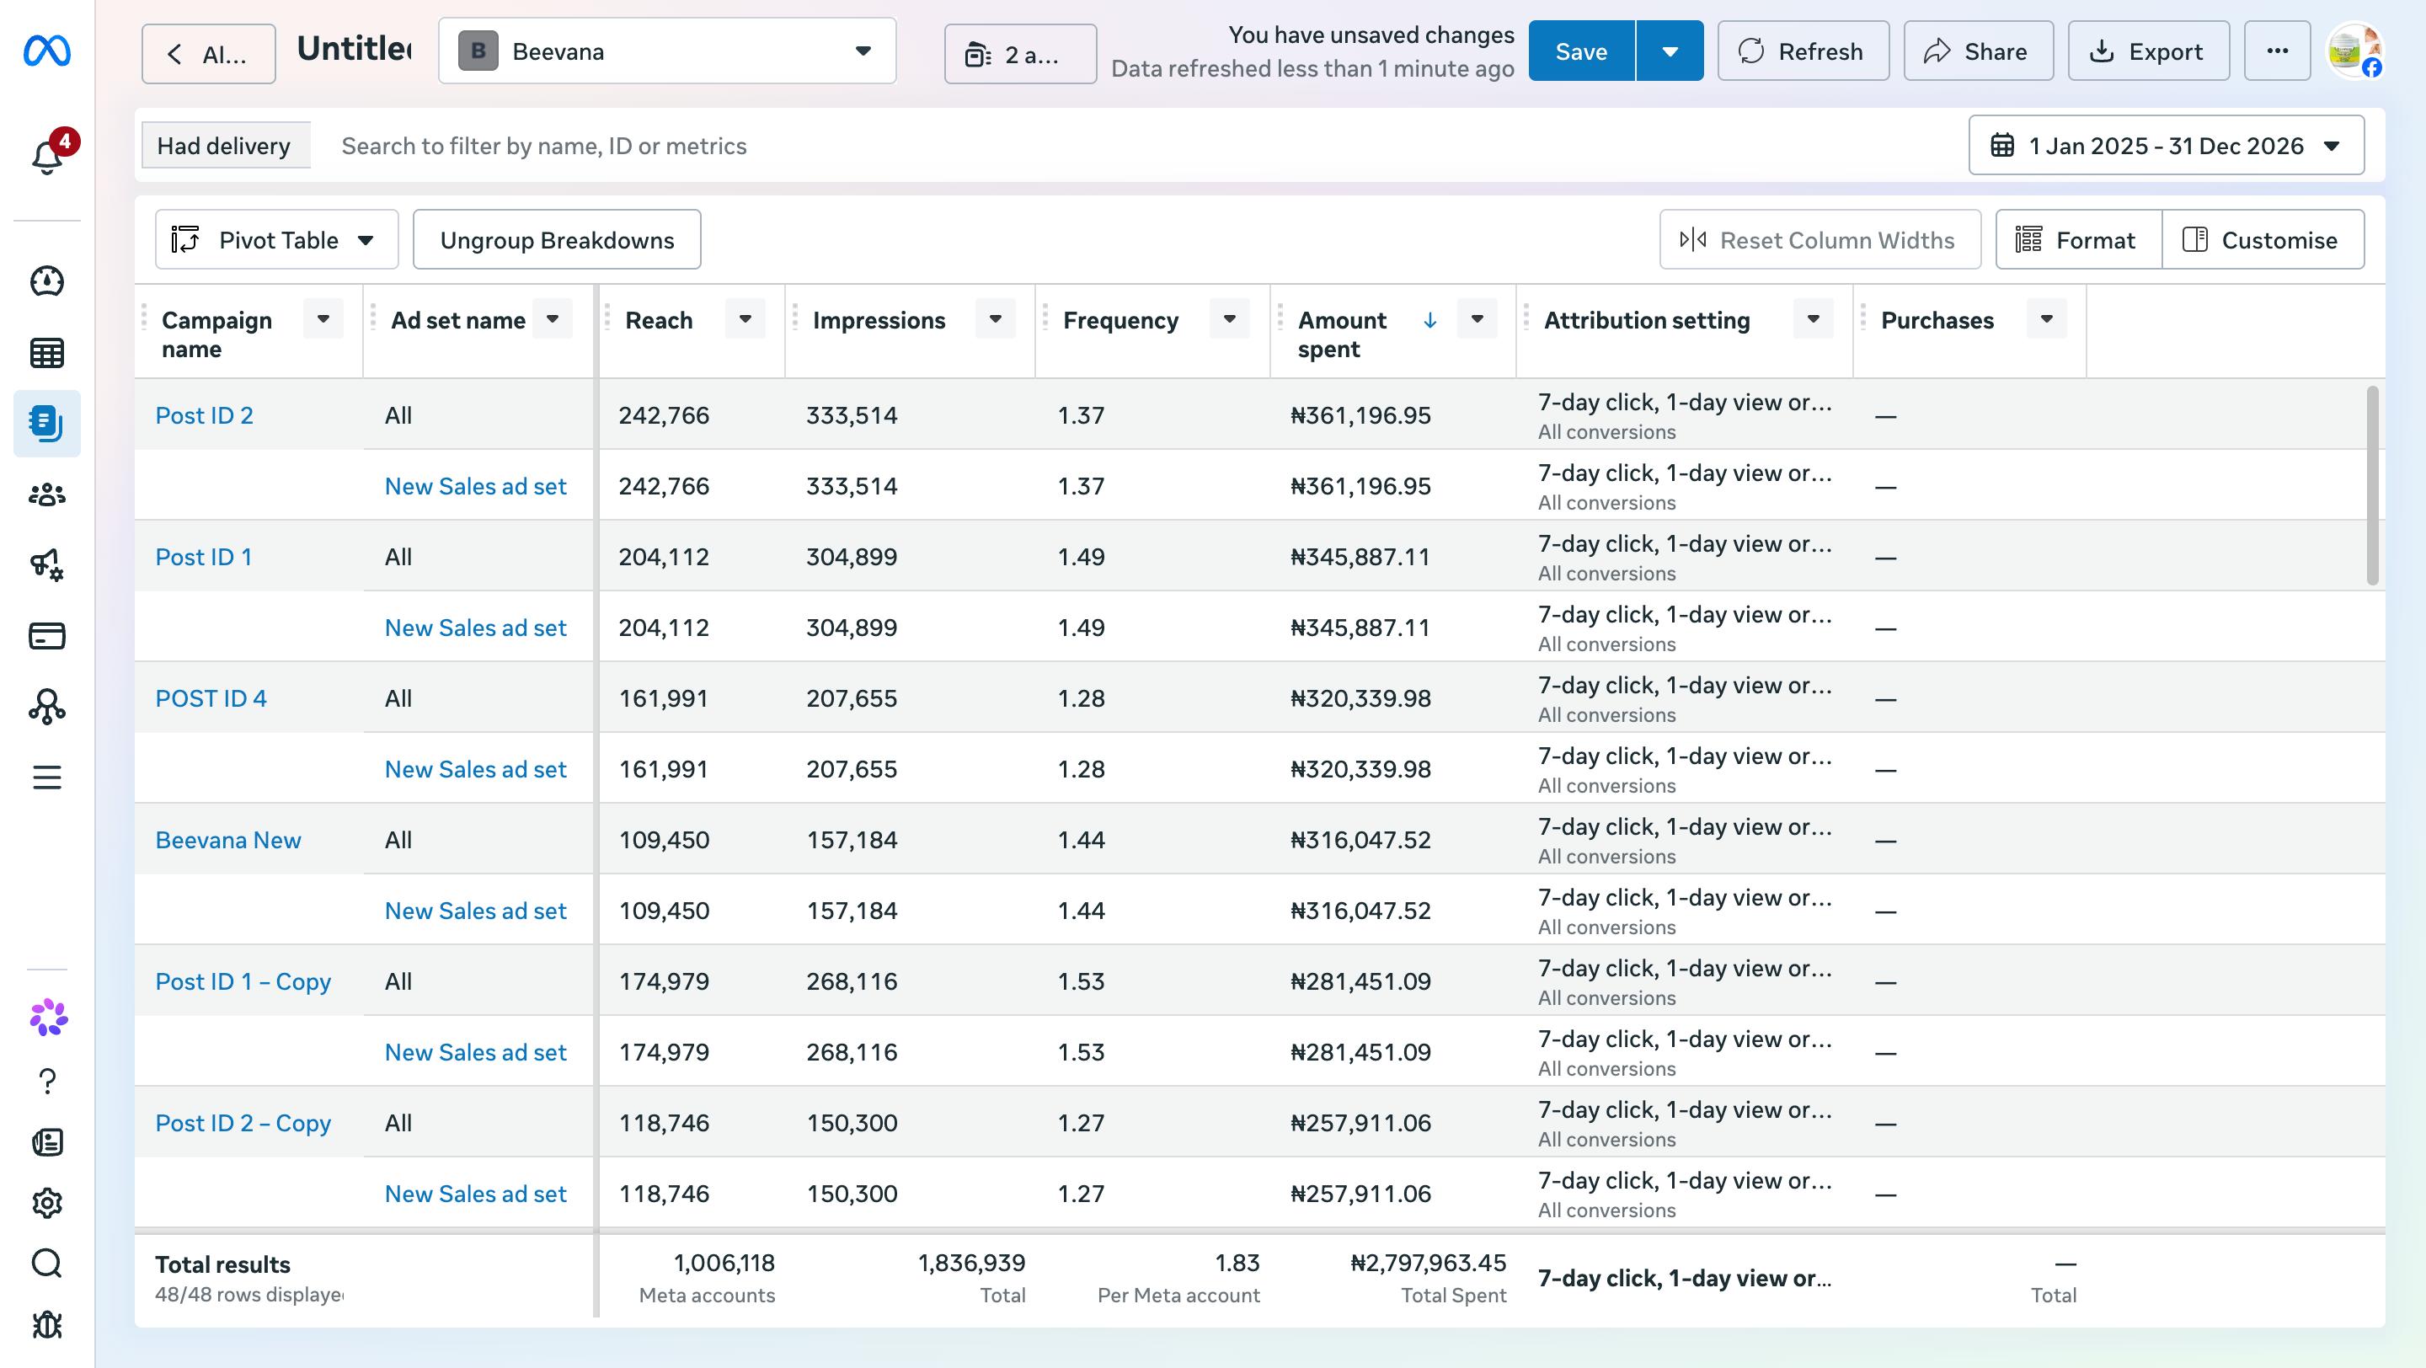Open the date range picker
Image resolution: width=2426 pixels, height=1368 pixels.
coord(2166,146)
